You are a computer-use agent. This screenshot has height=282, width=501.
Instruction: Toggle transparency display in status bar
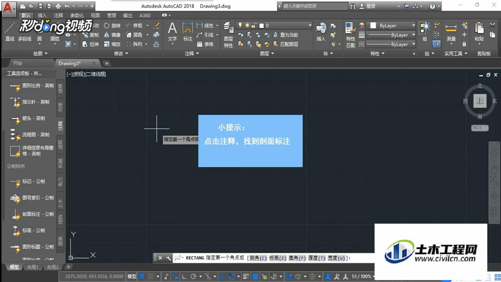255,277
